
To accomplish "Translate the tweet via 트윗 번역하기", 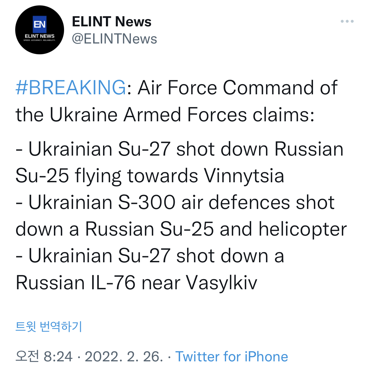I will coord(49,326).
